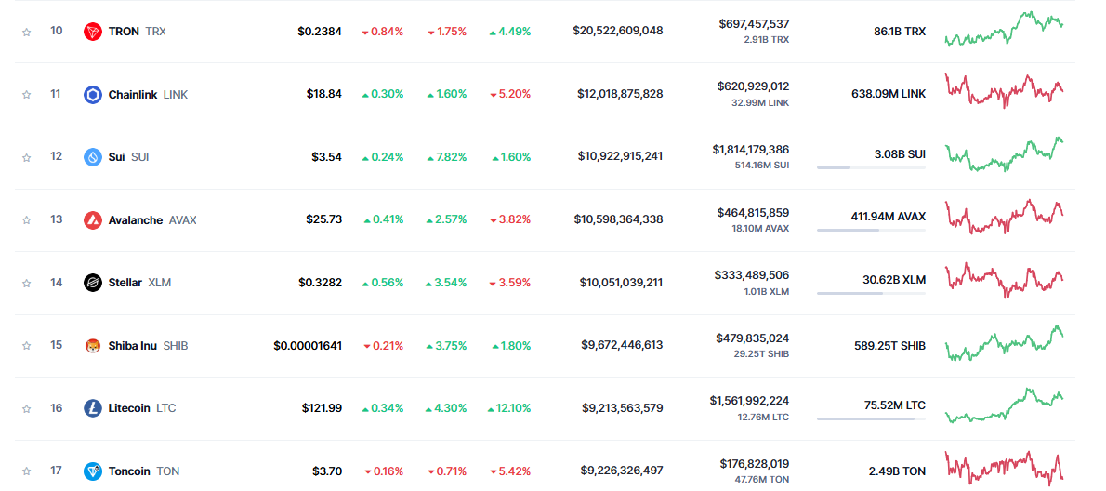Open the Stellar XLM coin page

pyautogui.click(x=139, y=283)
